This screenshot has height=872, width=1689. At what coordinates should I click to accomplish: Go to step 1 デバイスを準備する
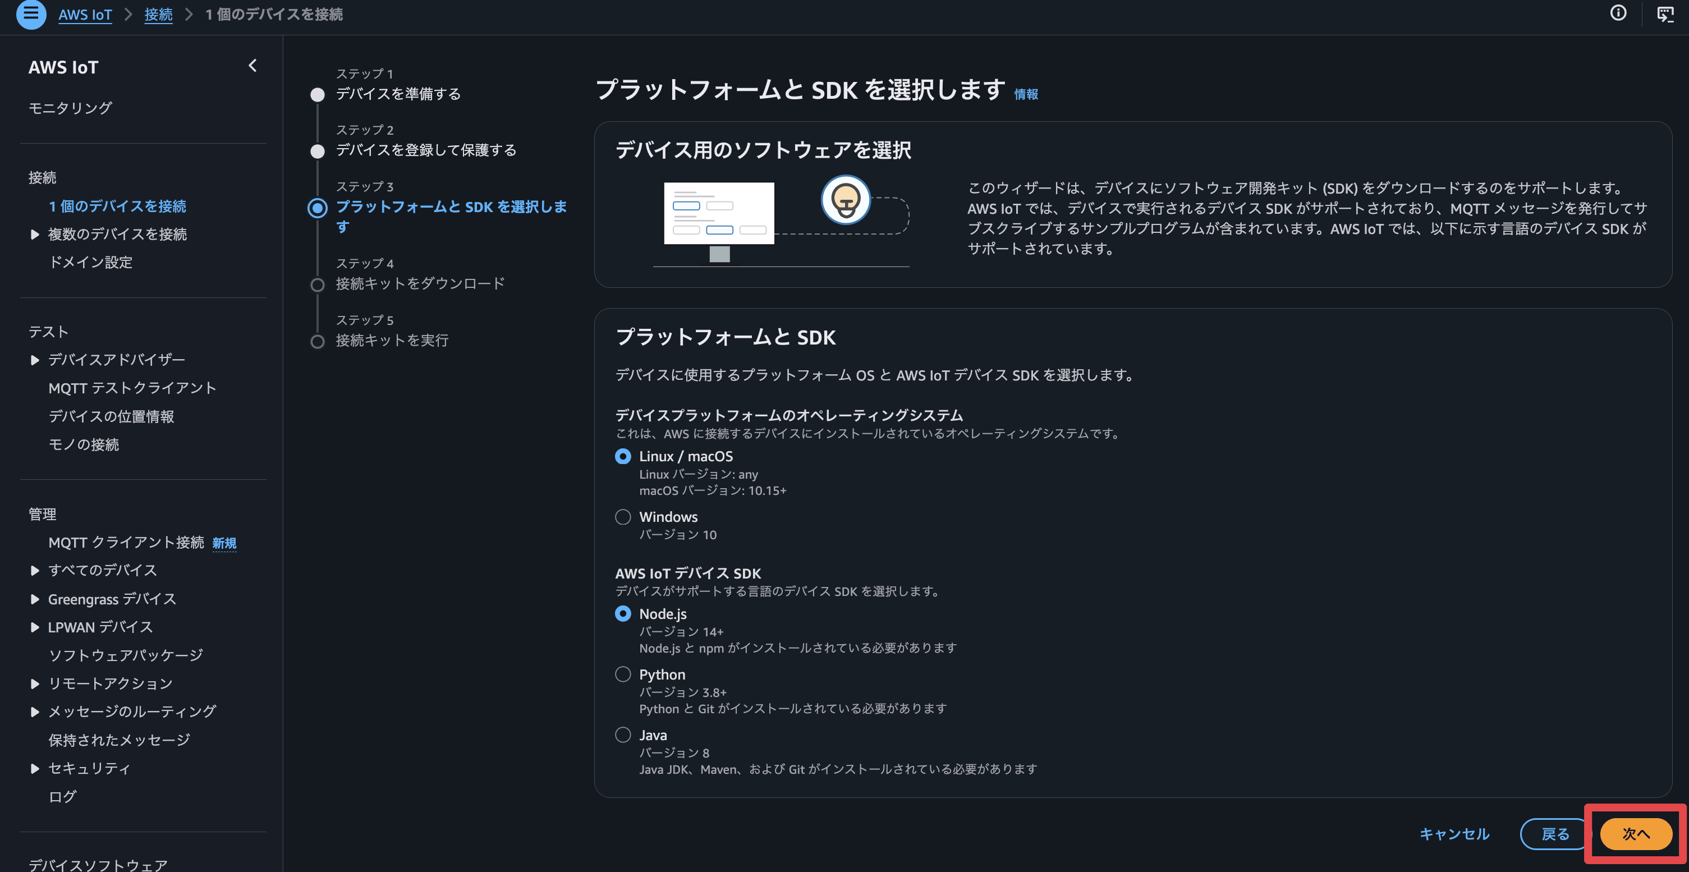tap(398, 94)
